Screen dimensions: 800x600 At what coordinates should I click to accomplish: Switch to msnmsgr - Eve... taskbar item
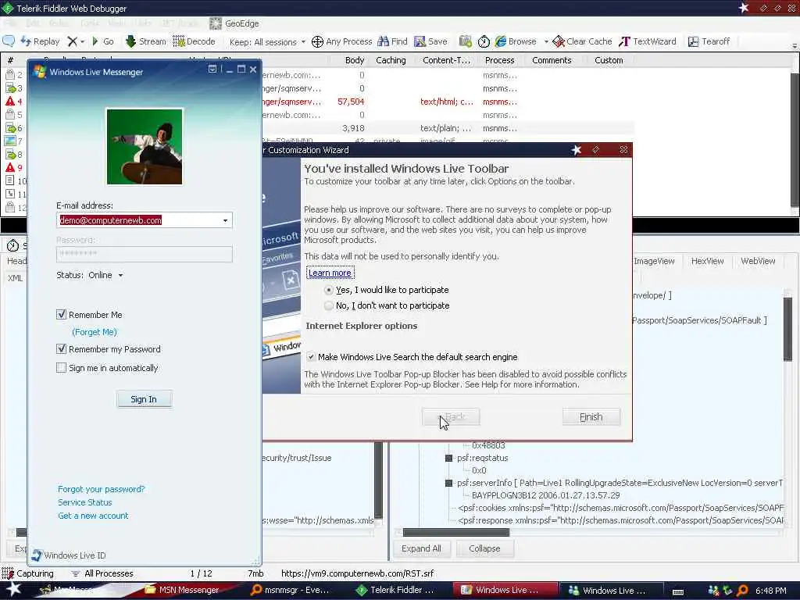(x=291, y=590)
